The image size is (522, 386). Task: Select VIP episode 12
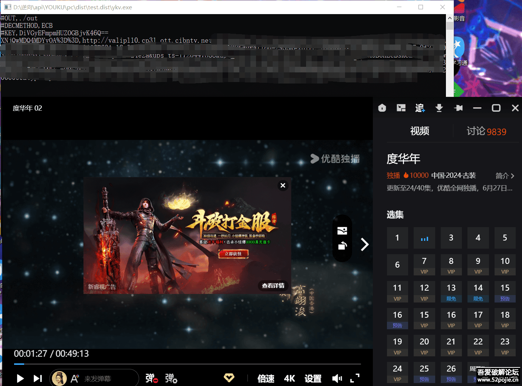(424, 292)
